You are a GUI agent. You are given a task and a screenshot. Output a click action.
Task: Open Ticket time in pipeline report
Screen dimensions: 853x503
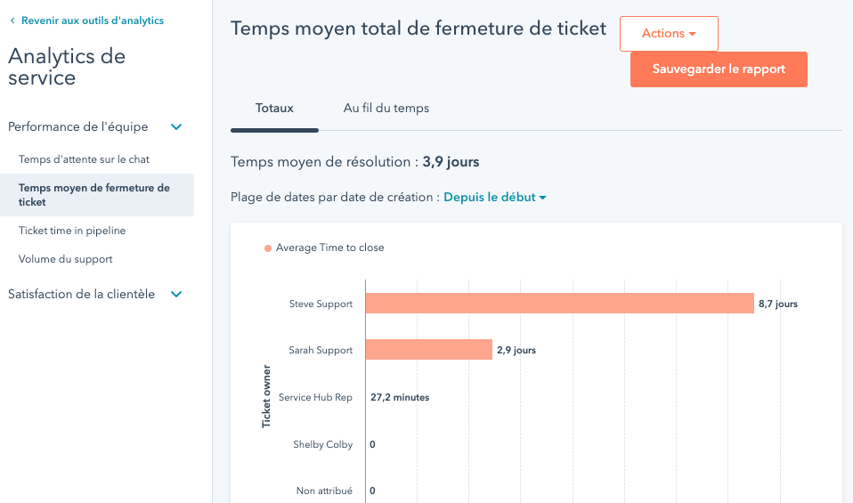click(72, 231)
